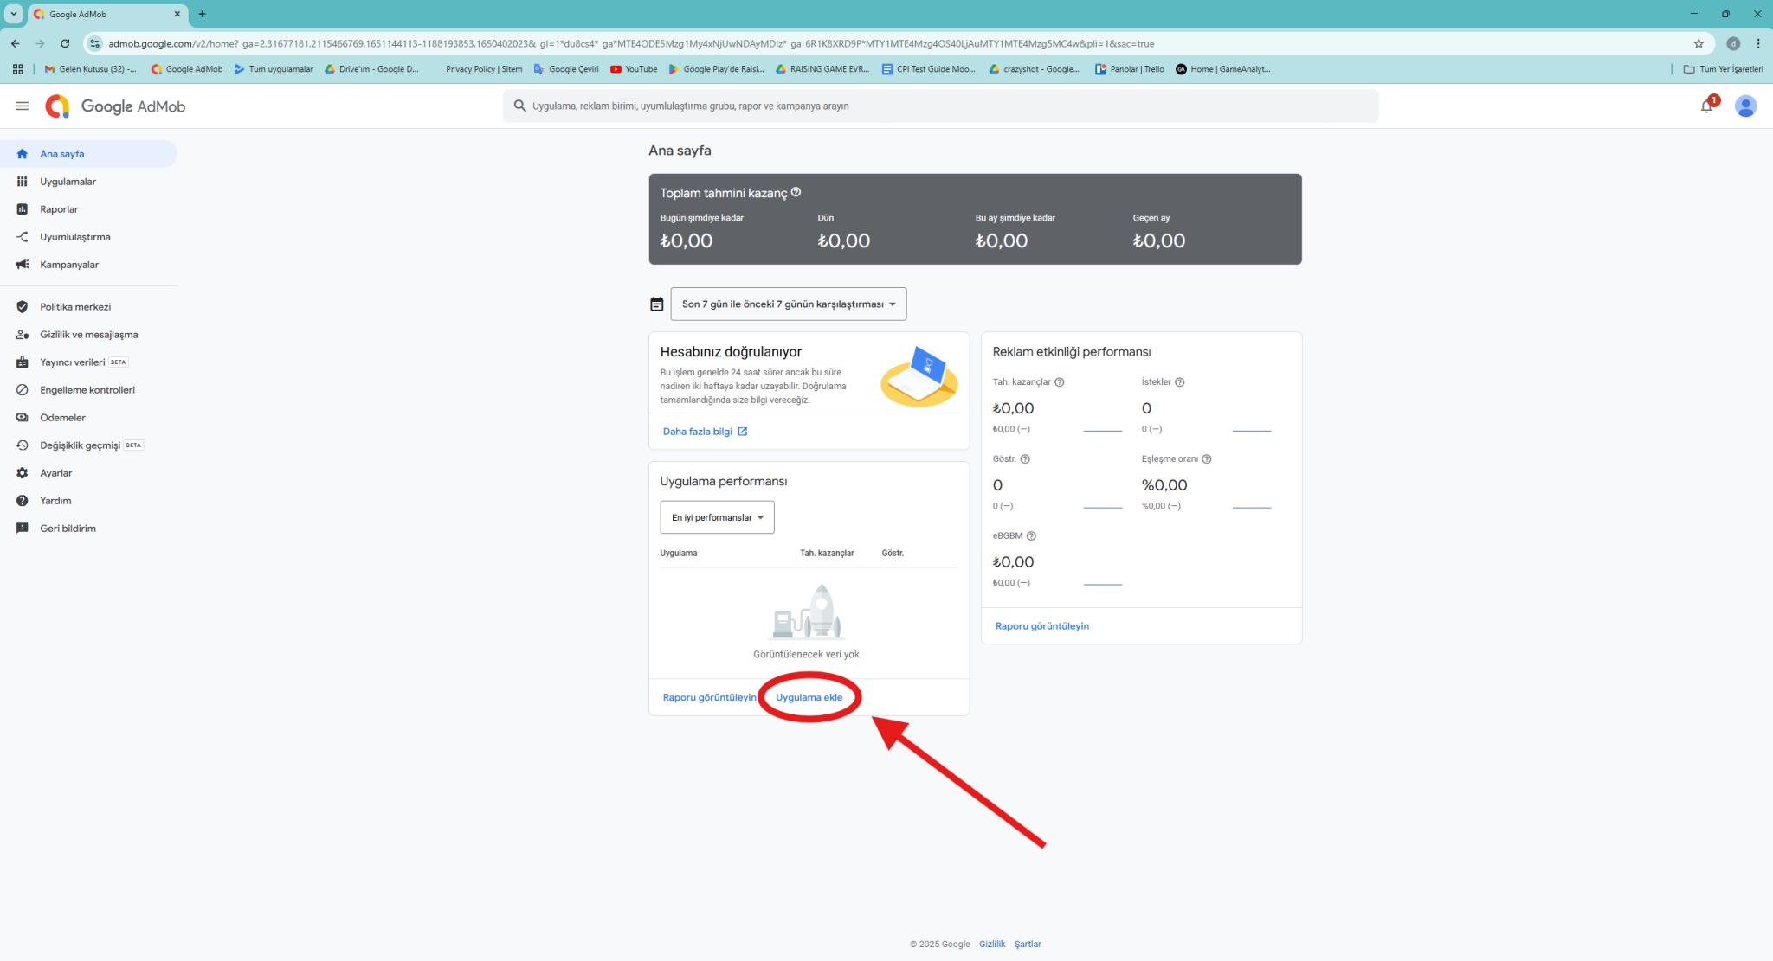Click the calendar date range icon
Image resolution: width=1773 pixels, height=961 pixels.
[x=657, y=304]
